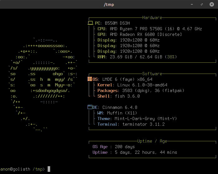218x174 pixels.
Task: Click the Uptime / Age heading
Action: 152,141
